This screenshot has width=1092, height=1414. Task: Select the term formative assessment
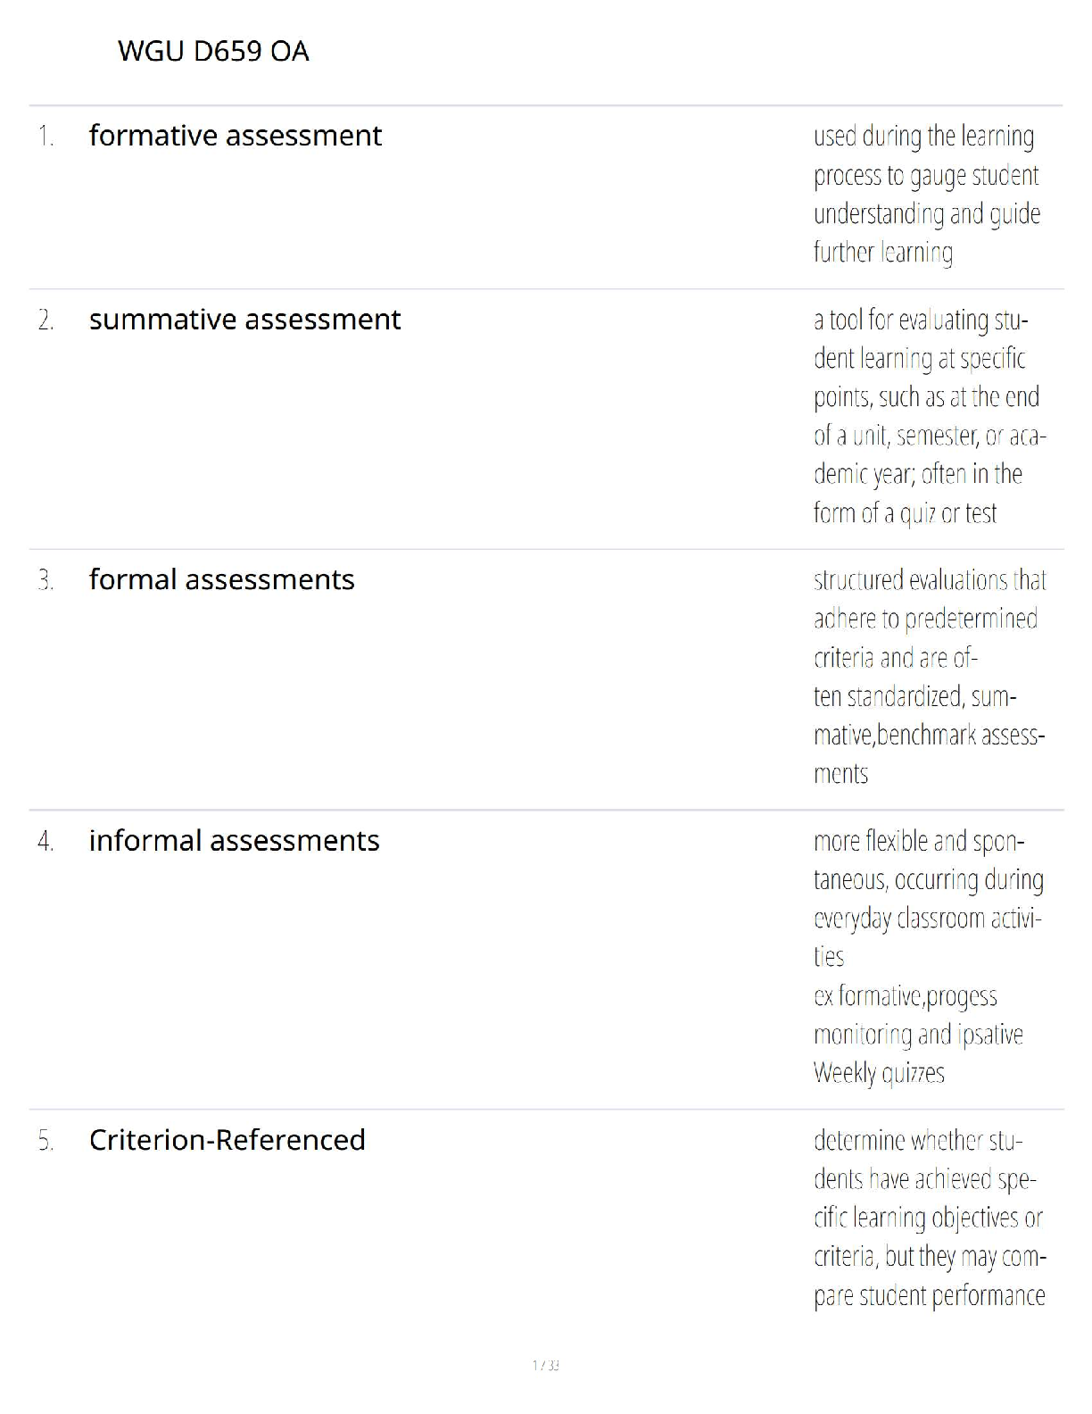236,136
